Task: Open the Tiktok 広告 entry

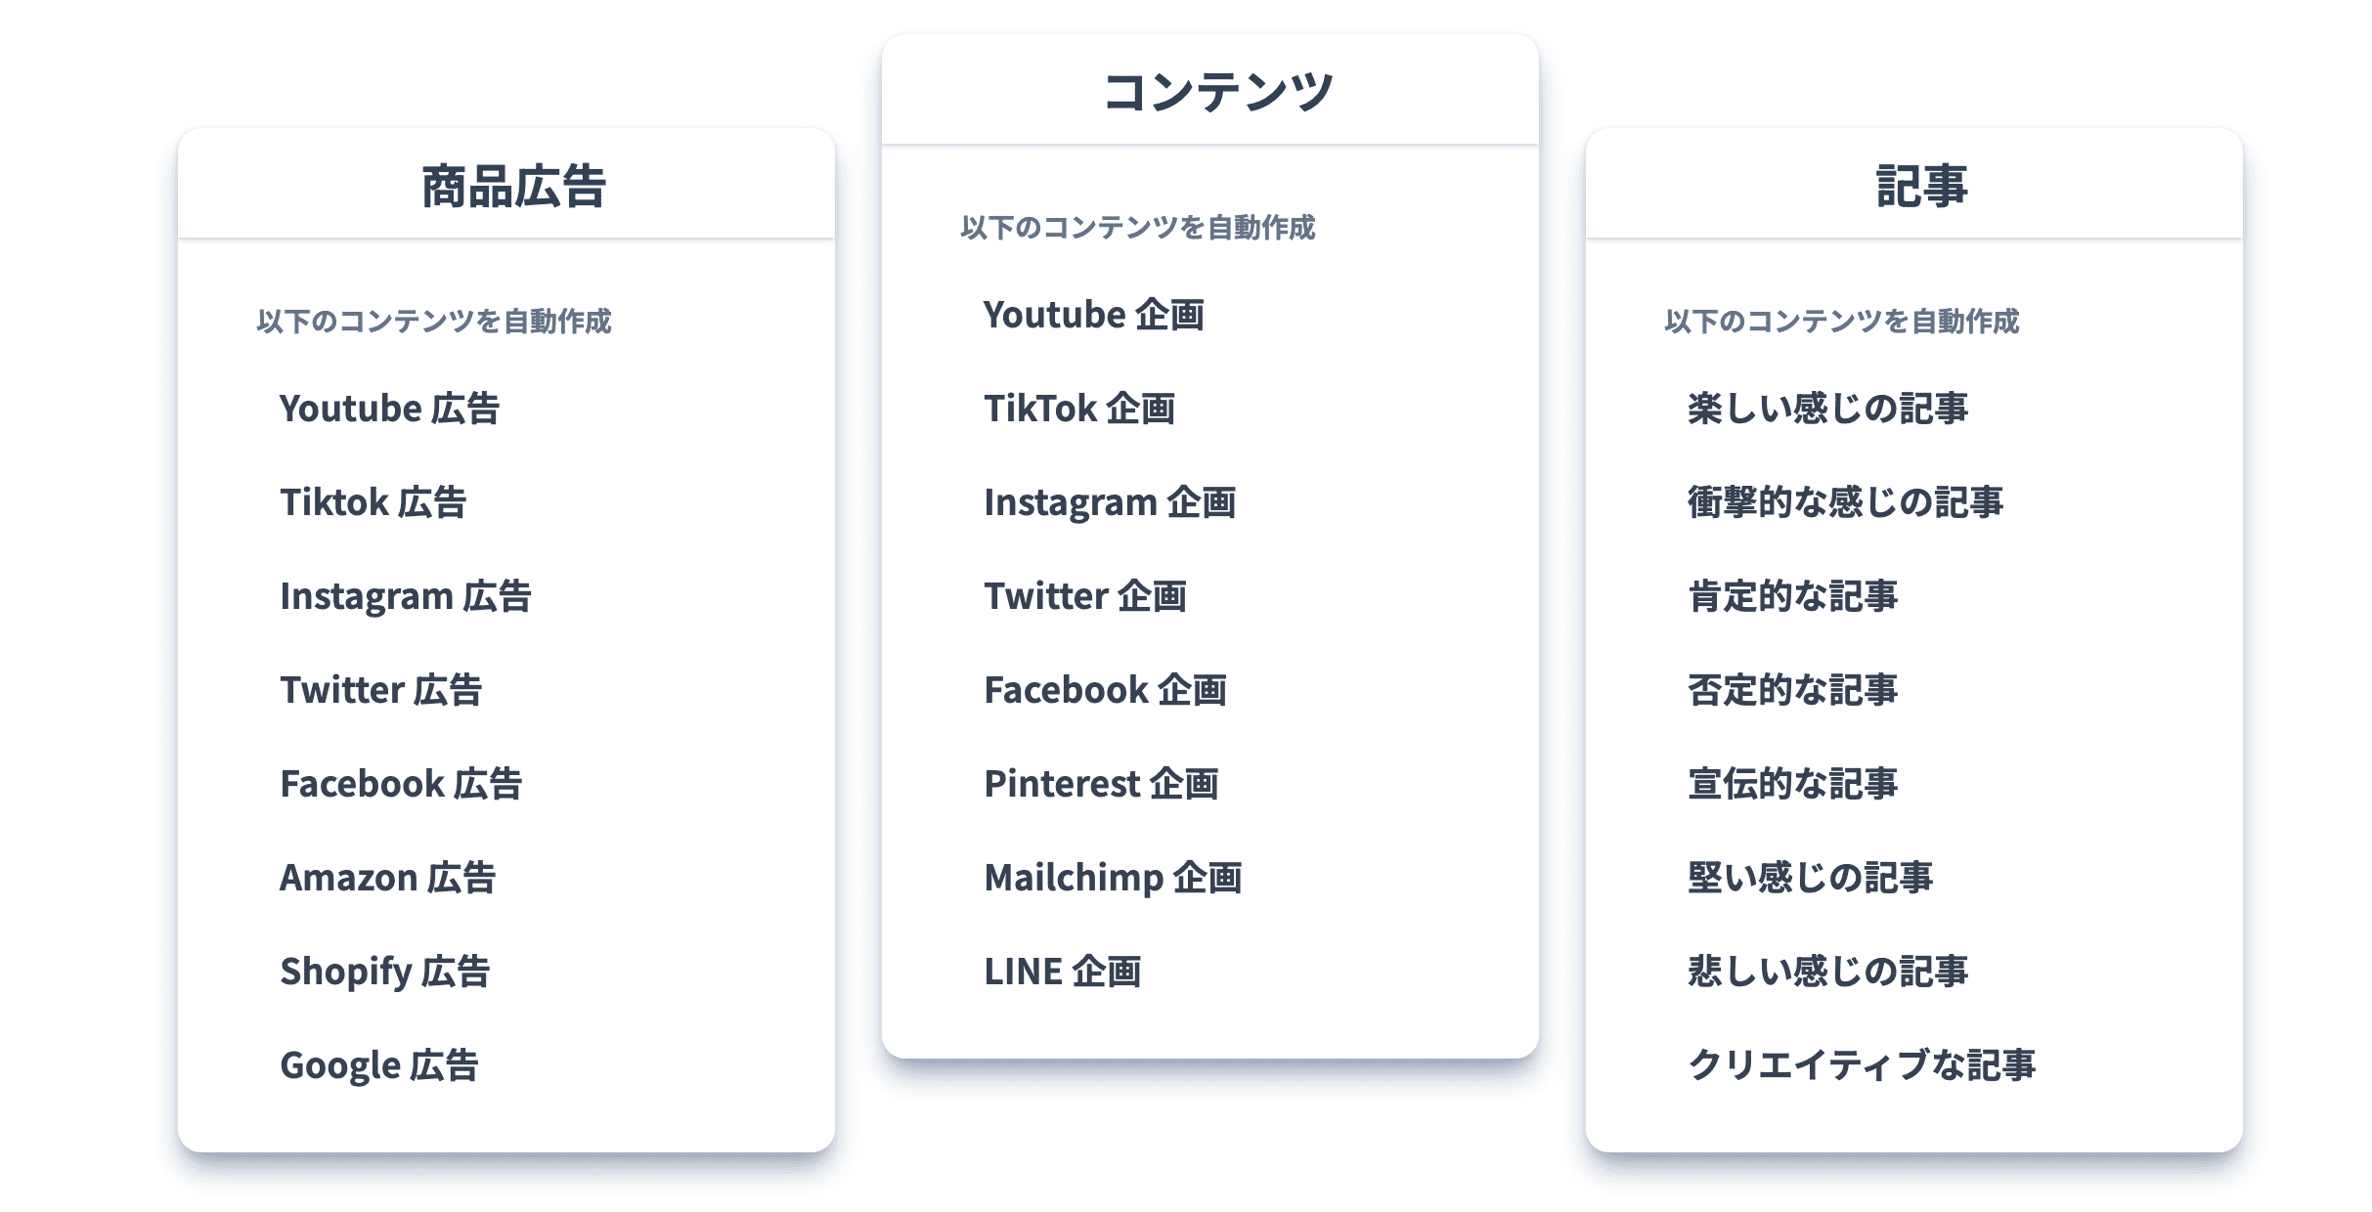Action: (373, 502)
